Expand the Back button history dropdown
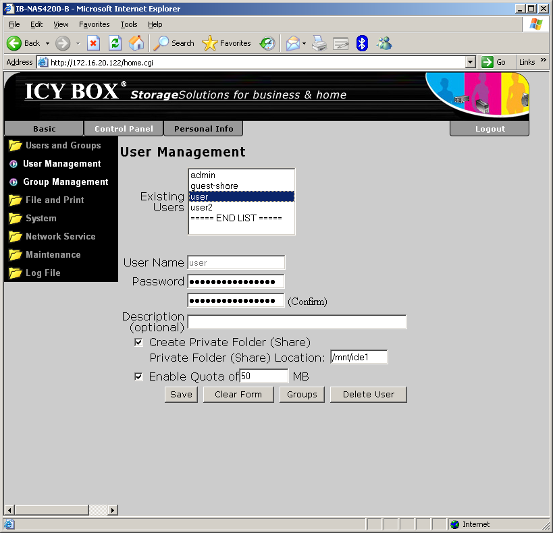This screenshot has height=533, width=553. (x=47, y=44)
